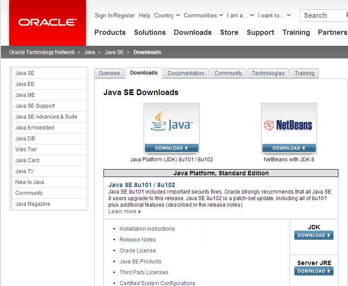Select the Downloads tab
348x286 pixels.
(144, 73)
